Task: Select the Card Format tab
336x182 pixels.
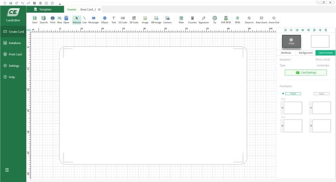Action: pos(325,53)
